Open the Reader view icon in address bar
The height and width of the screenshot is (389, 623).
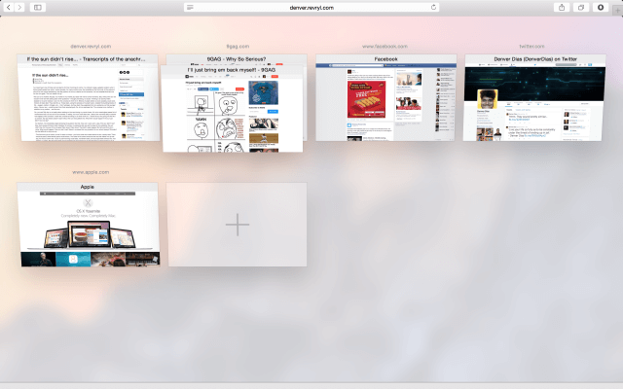[x=191, y=7]
